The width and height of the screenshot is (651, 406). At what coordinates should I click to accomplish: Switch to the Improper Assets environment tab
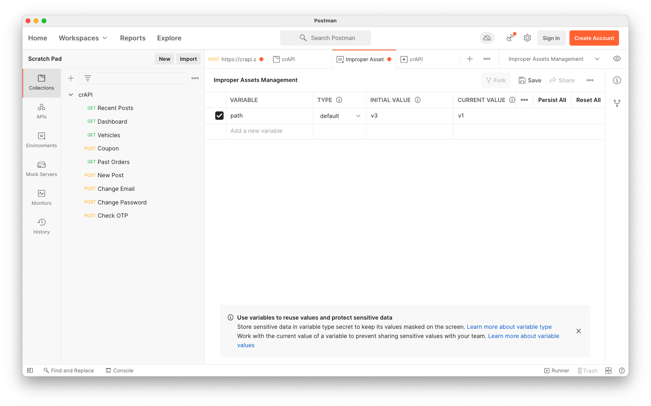click(x=364, y=59)
